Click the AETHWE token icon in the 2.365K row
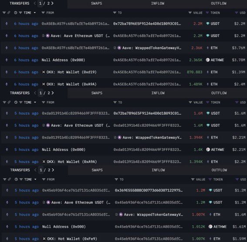 click(208, 60)
